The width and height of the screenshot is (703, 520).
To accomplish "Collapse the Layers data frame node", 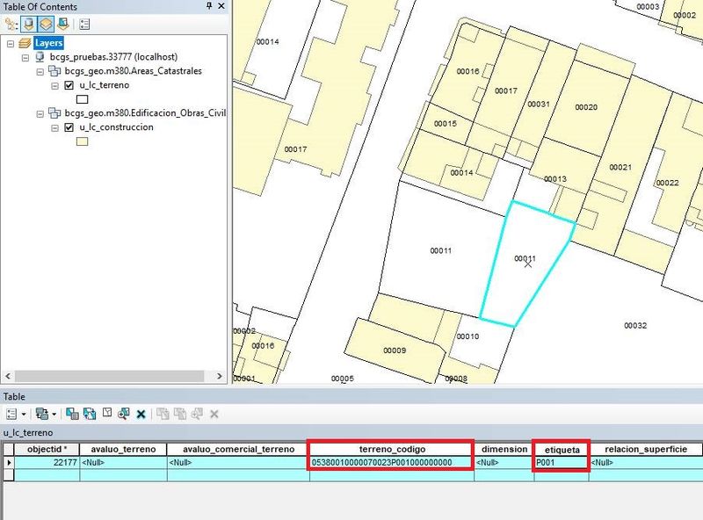I will pyautogui.click(x=11, y=44).
